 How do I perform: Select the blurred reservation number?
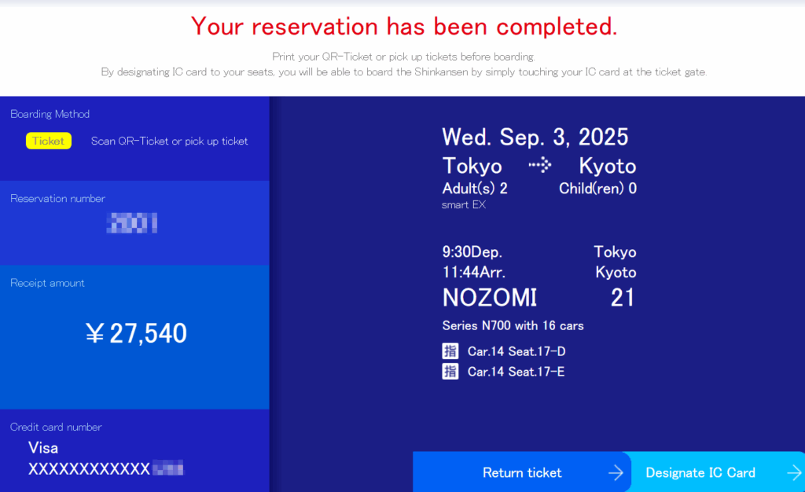pos(132,223)
